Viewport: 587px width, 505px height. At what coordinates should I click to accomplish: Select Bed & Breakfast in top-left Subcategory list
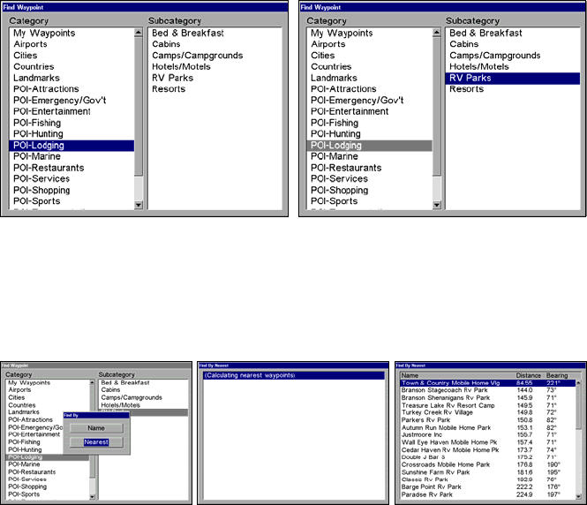pyautogui.click(x=187, y=33)
